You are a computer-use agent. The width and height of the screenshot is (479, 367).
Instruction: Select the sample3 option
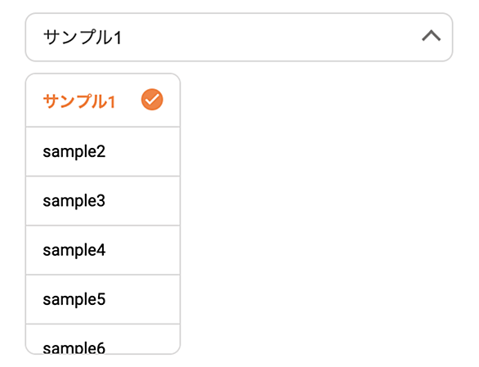[74, 201]
